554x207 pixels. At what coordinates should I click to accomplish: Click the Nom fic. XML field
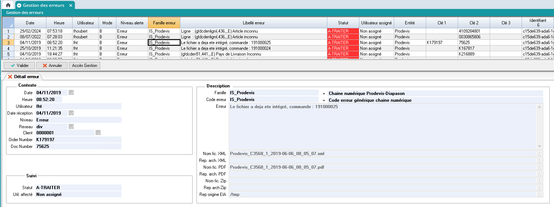click(x=383, y=154)
